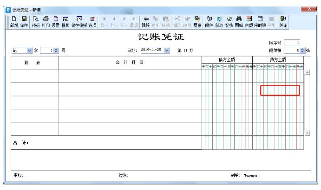Open print preview with the 预览 icon

(36, 22)
